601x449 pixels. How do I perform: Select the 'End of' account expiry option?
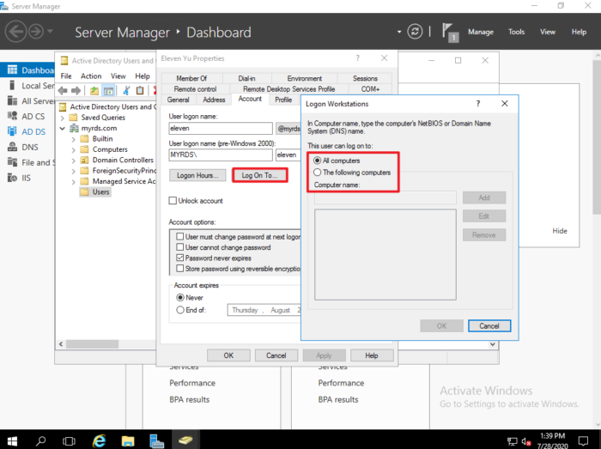point(179,310)
